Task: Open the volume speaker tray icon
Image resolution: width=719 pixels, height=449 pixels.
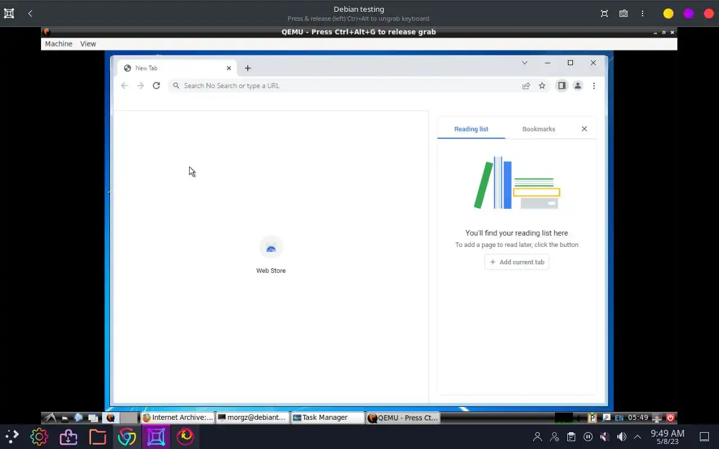Action: click(x=621, y=437)
